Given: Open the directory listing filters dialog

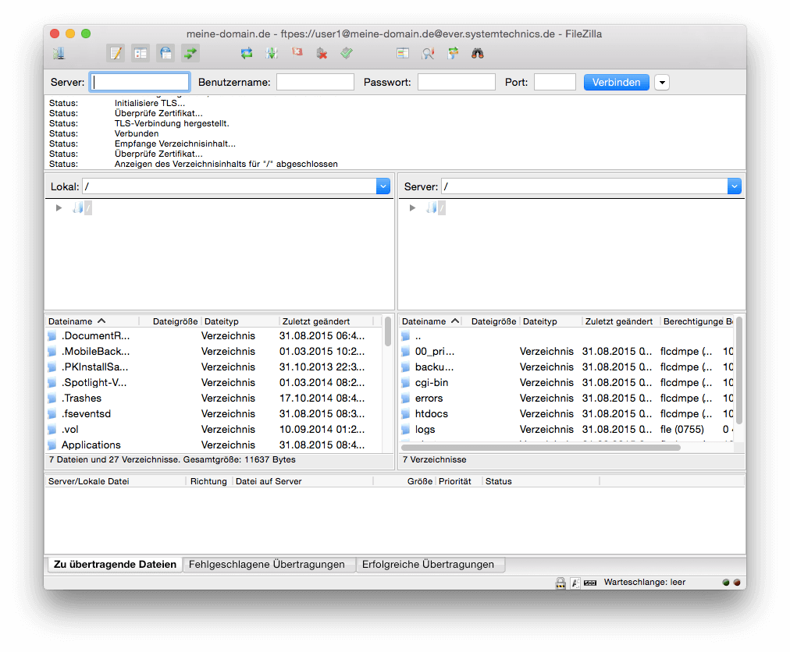Looking at the screenshot, I should click(403, 53).
